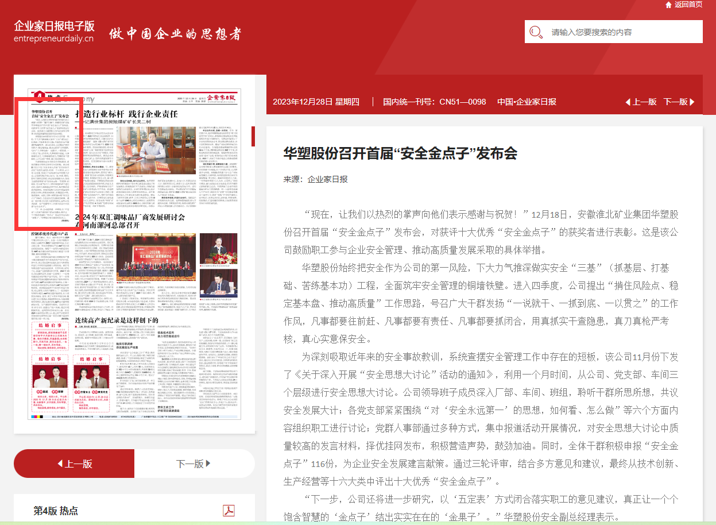The height and width of the screenshot is (525, 716).
Task: Select the 第4版 热点 page heading
Action: (x=56, y=510)
